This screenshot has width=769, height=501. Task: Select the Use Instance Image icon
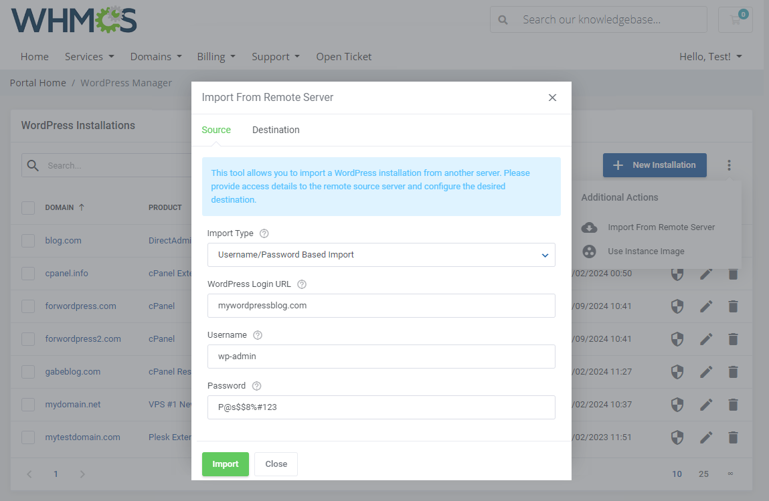[x=590, y=252]
